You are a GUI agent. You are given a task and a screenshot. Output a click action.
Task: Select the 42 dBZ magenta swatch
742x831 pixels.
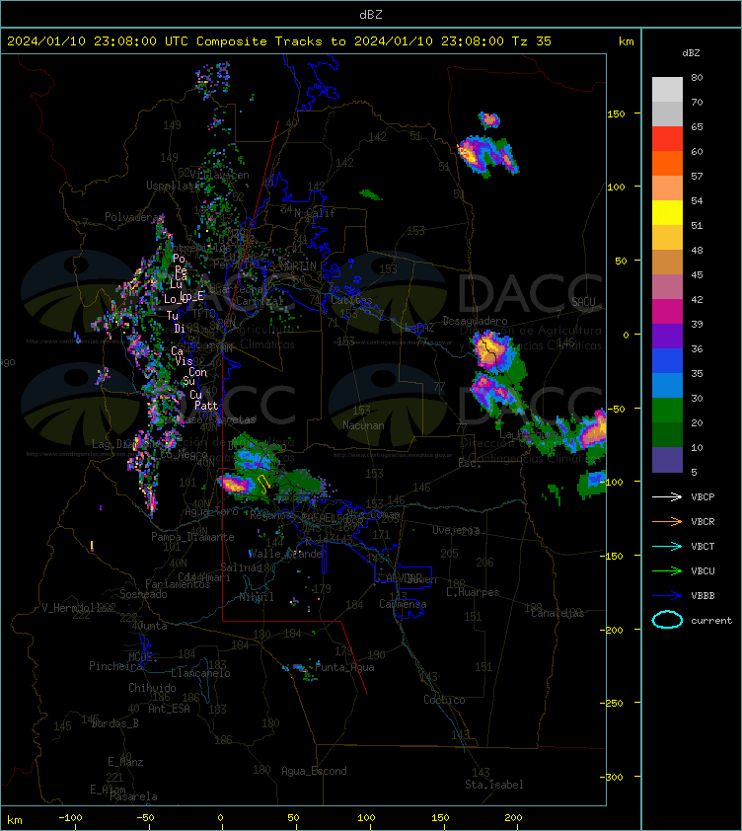tap(667, 311)
